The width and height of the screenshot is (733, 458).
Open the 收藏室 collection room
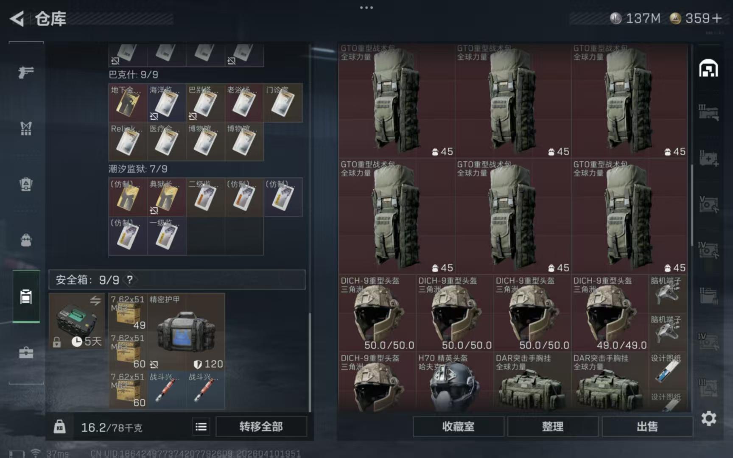(x=458, y=427)
